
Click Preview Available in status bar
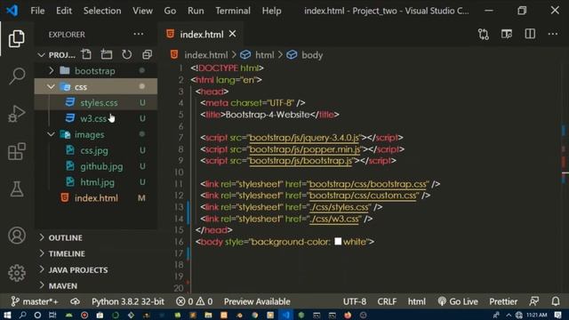(257, 301)
